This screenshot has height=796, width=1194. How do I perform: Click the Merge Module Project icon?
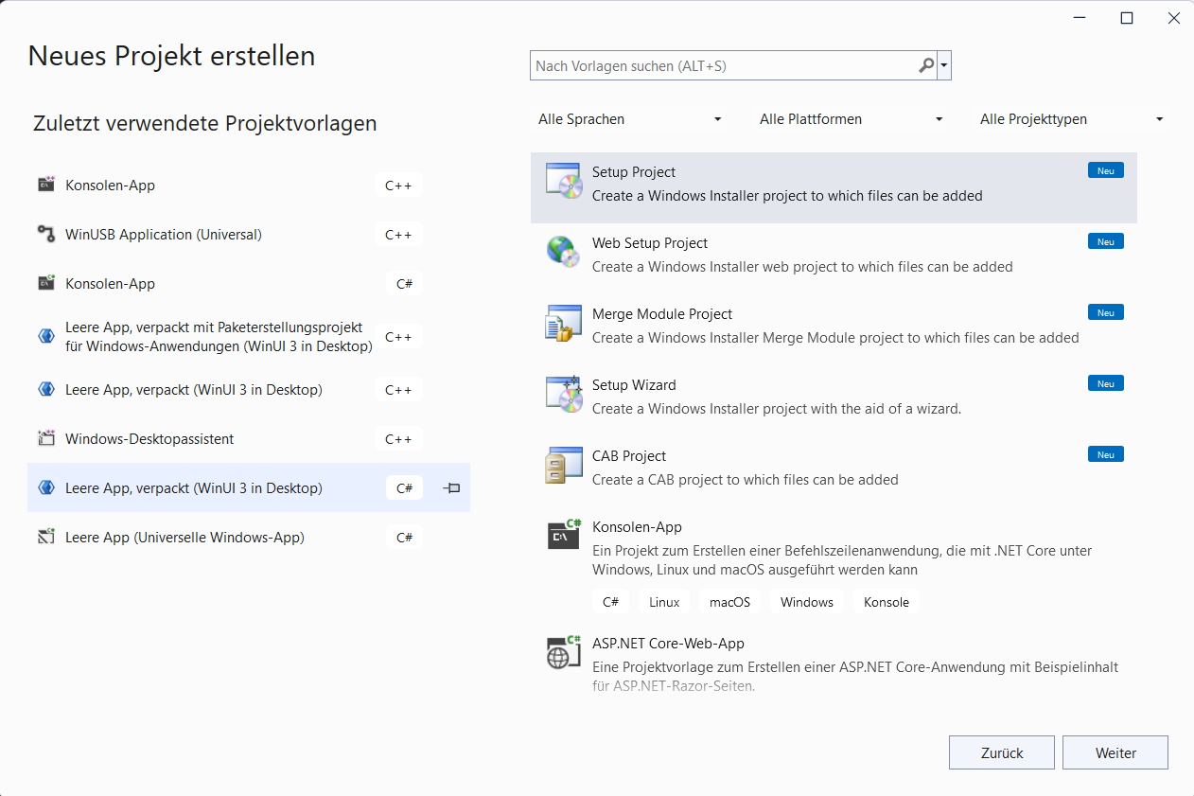click(564, 323)
